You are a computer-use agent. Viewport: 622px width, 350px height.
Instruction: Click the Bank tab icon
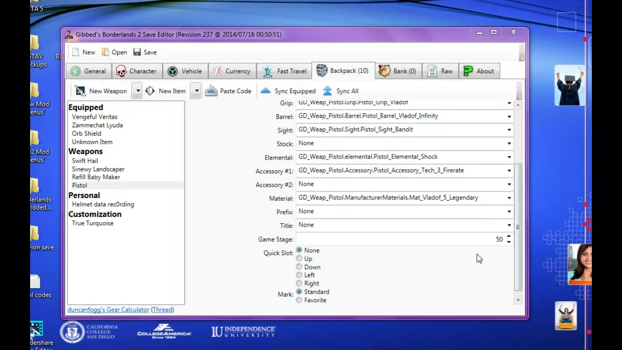coord(384,71)
